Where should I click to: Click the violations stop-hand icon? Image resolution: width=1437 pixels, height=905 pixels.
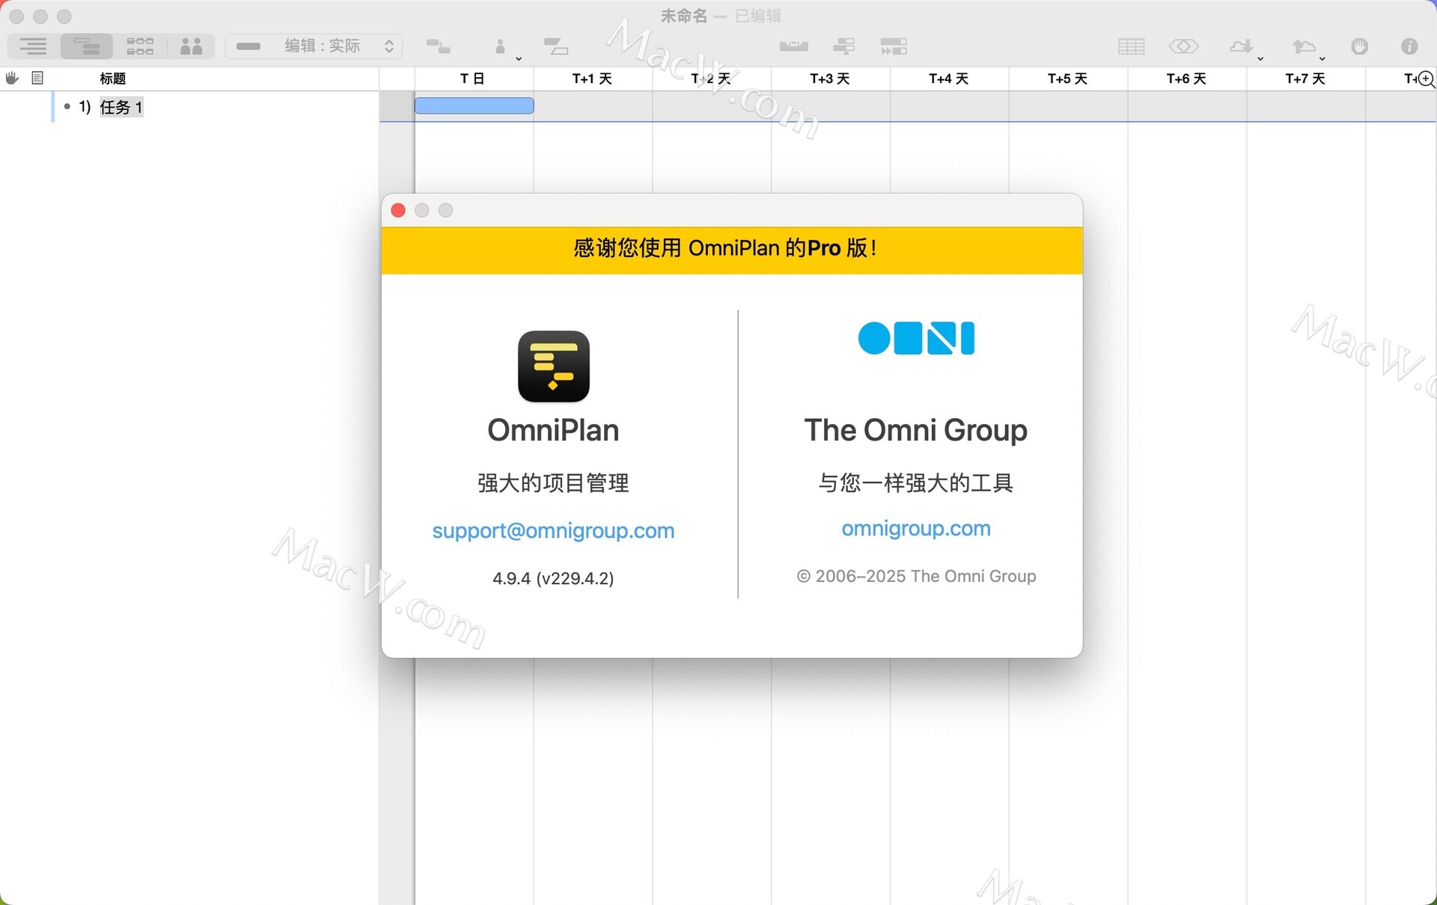[1360, 46]
